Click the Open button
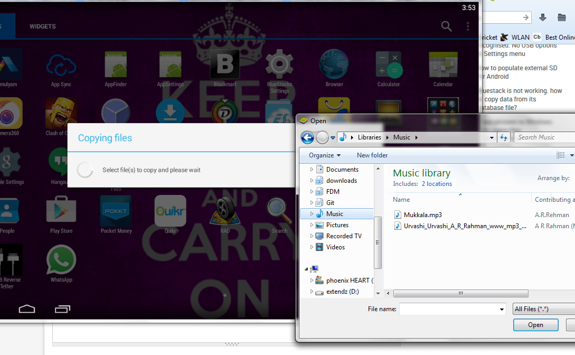The height and width of the screenshot is (355, 575). (535, 325)
